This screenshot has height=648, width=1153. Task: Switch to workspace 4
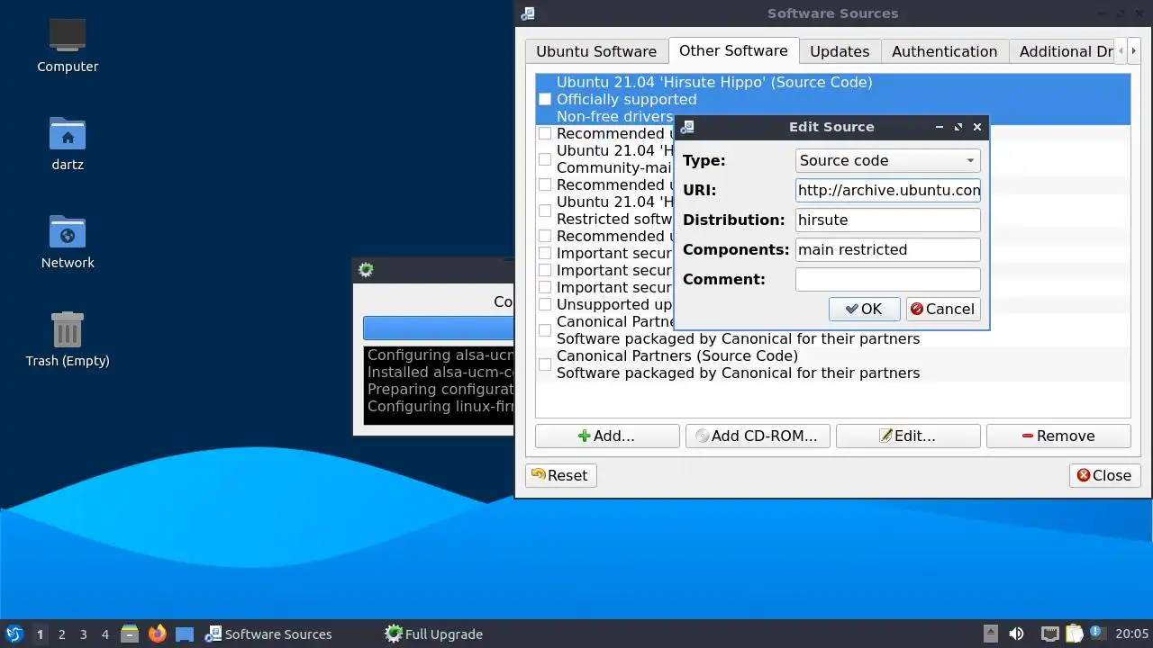click(x=104, y=634)
